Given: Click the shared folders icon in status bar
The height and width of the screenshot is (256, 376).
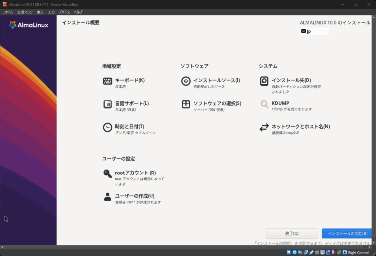Looking at the screenshot, I should (317, 252).
